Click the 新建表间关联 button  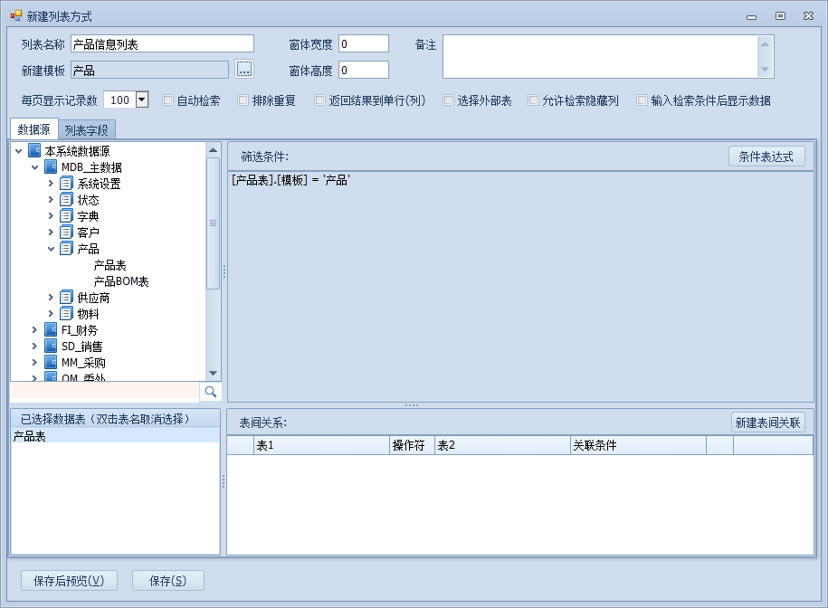(767, 423)
